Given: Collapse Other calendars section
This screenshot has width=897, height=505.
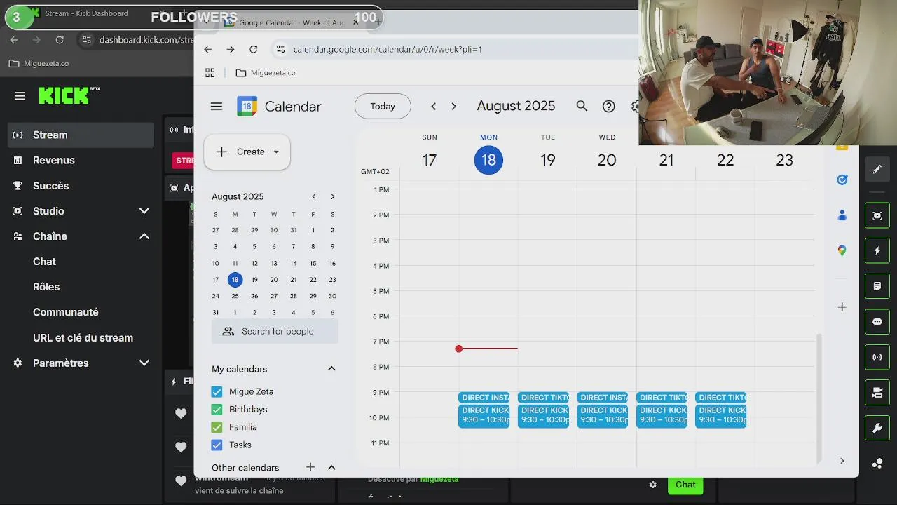Looking at the screenshot, I should pyautogui.click(x=331, y=468).
